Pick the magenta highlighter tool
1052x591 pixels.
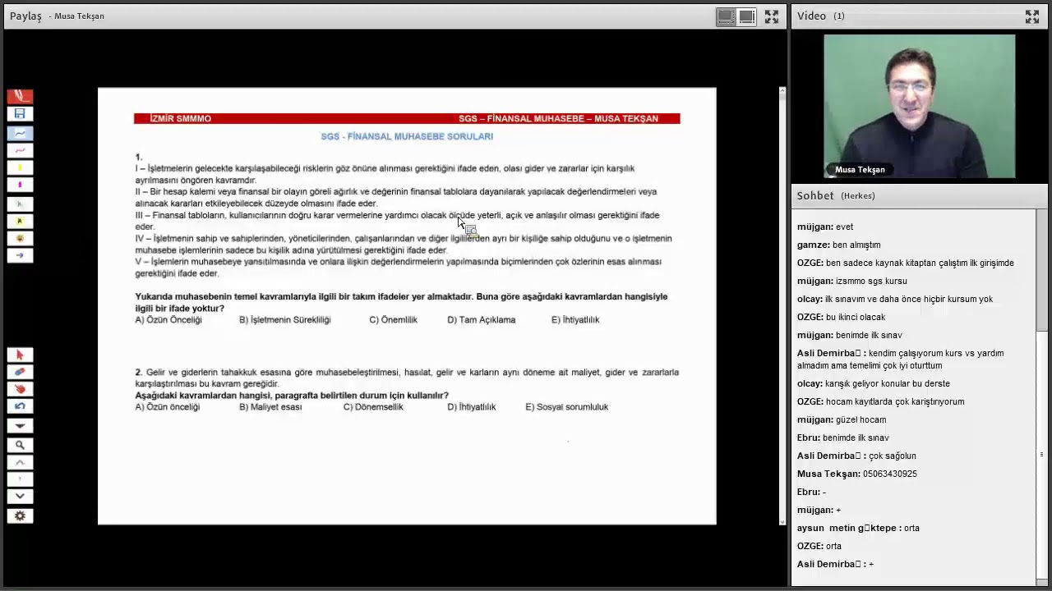click(x=20, y=185)
